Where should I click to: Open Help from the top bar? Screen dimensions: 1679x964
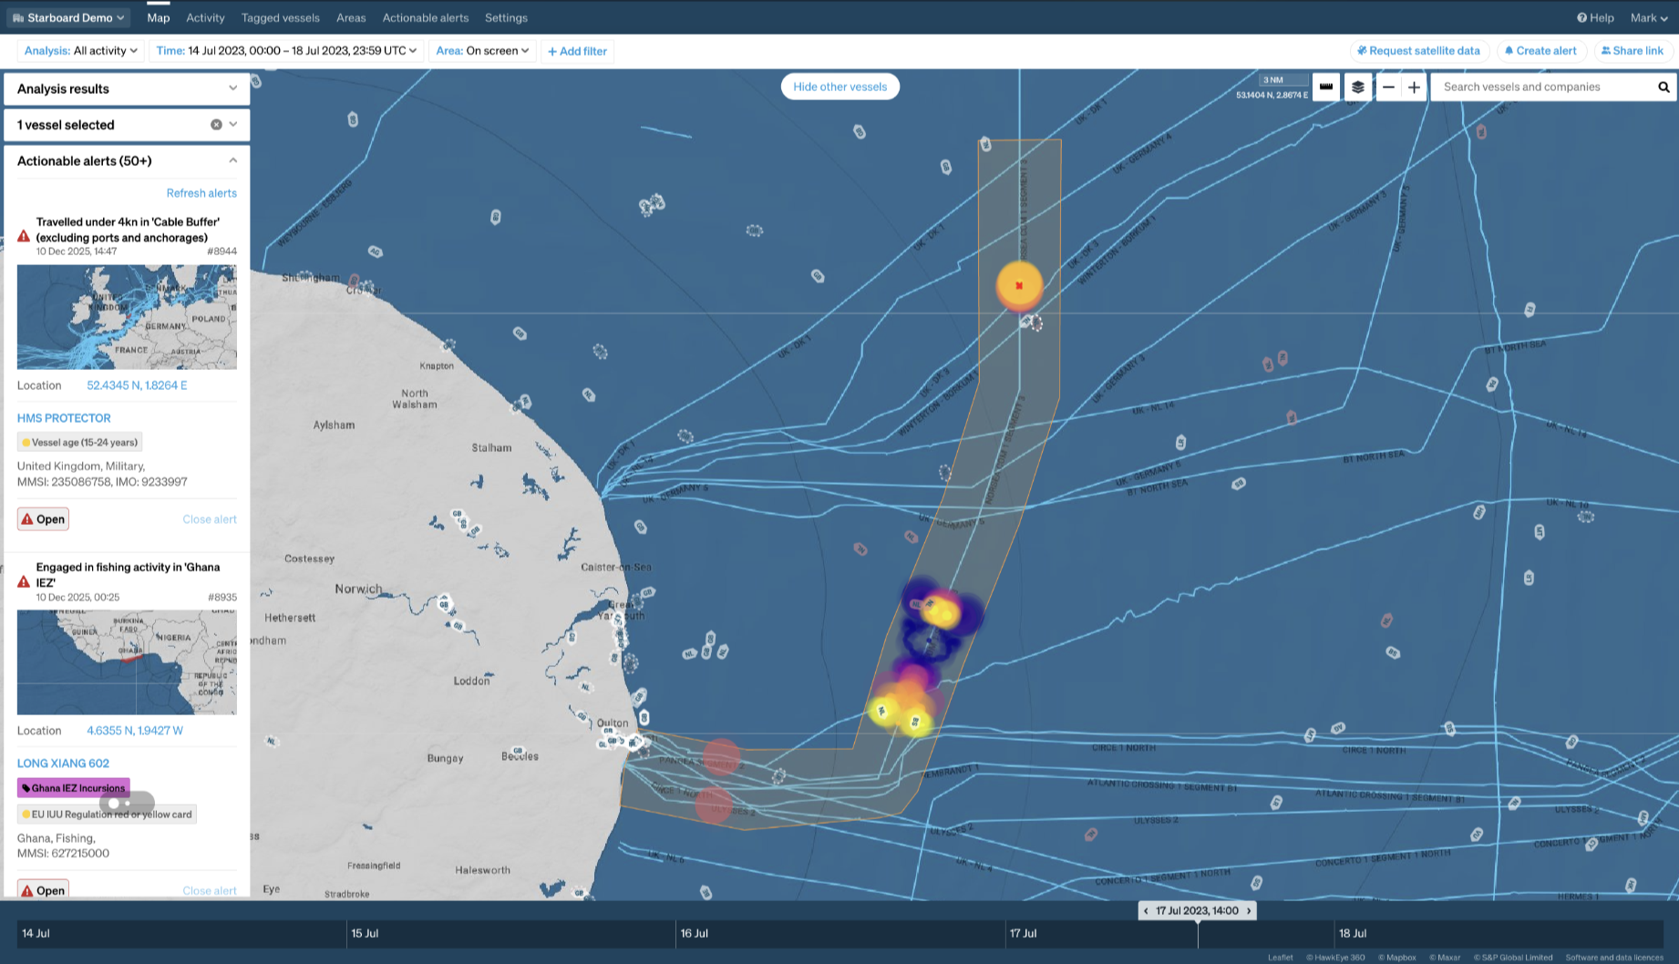pyautogui.click(x=1595, y=17)
